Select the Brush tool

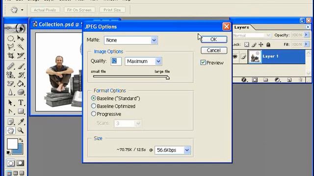pos(21,66)
